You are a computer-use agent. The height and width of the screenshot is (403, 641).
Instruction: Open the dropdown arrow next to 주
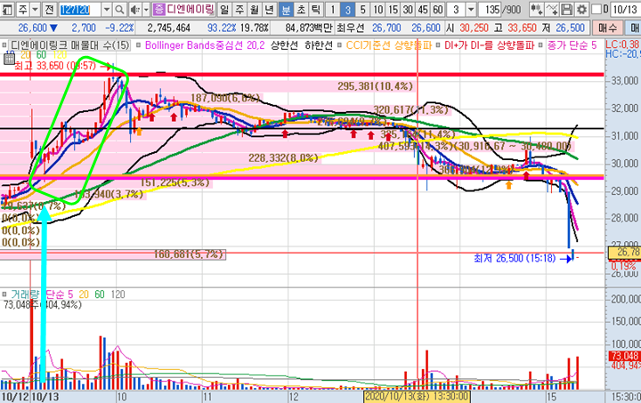36,9
